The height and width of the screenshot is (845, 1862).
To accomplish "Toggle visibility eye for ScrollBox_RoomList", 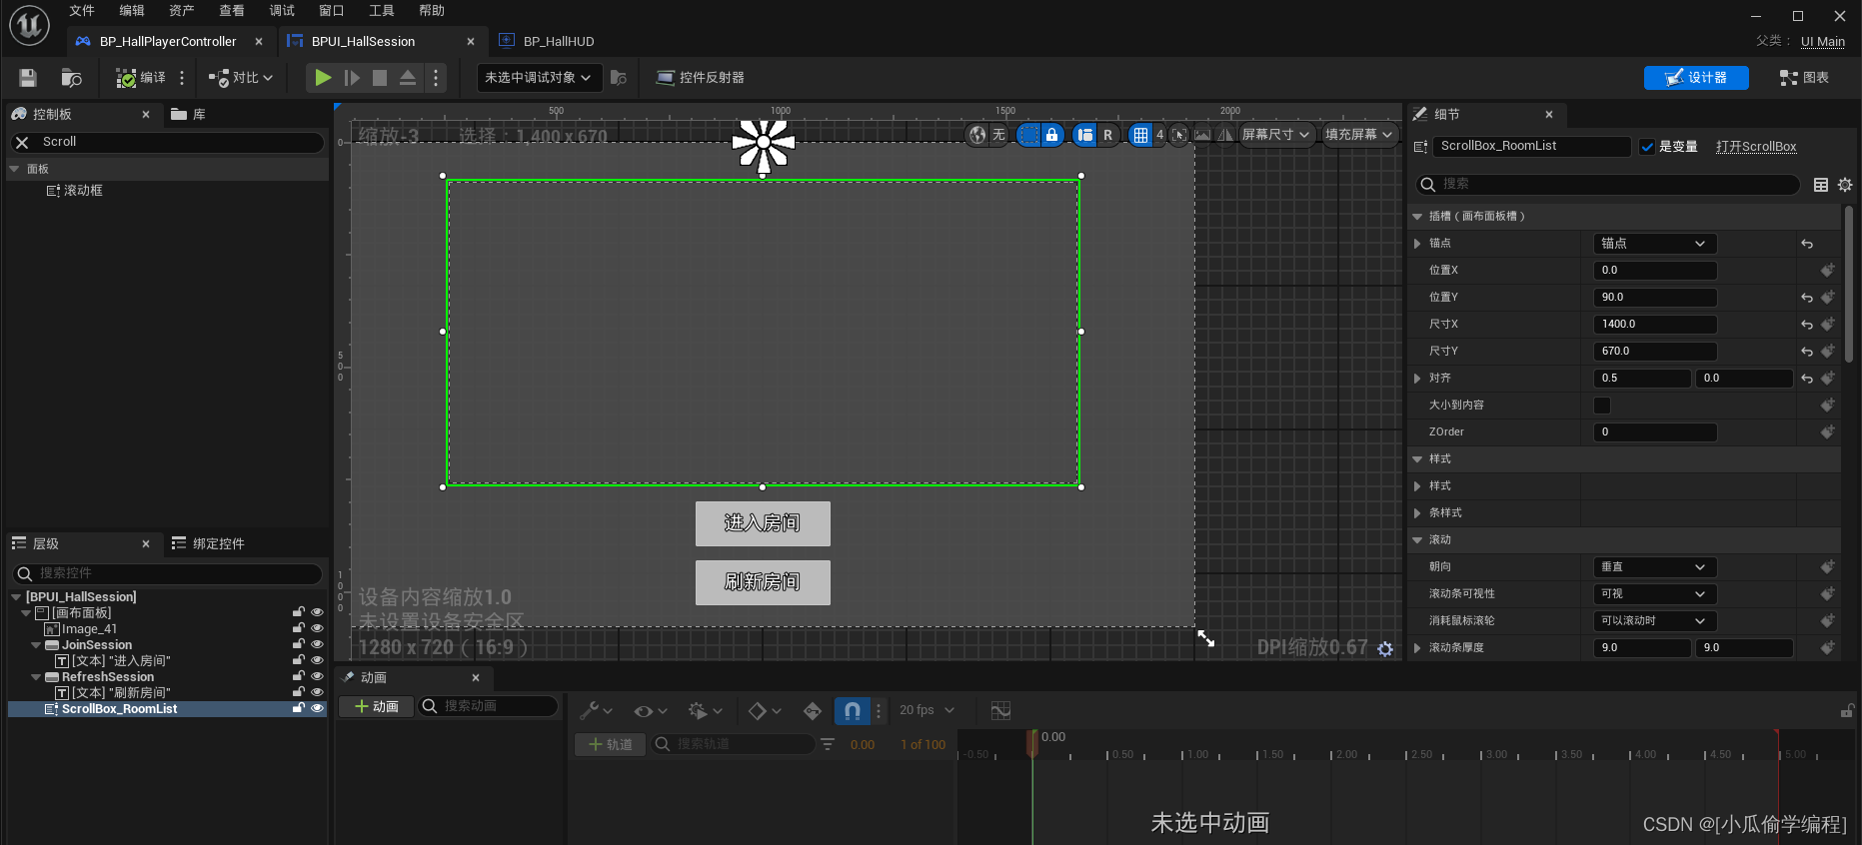I will coord(317,709).
